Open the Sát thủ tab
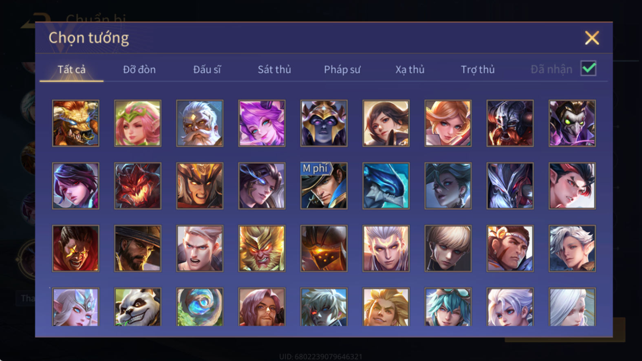Screen dimensions: 642x361 (x=274, y=69)
